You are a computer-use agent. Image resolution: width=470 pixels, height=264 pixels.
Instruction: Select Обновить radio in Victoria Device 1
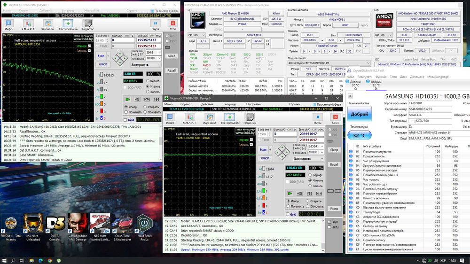[145, 112]
